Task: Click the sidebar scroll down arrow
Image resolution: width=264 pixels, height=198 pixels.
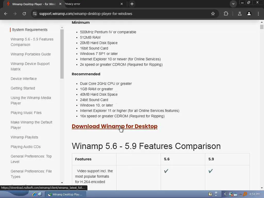Action: pos(62,183)
